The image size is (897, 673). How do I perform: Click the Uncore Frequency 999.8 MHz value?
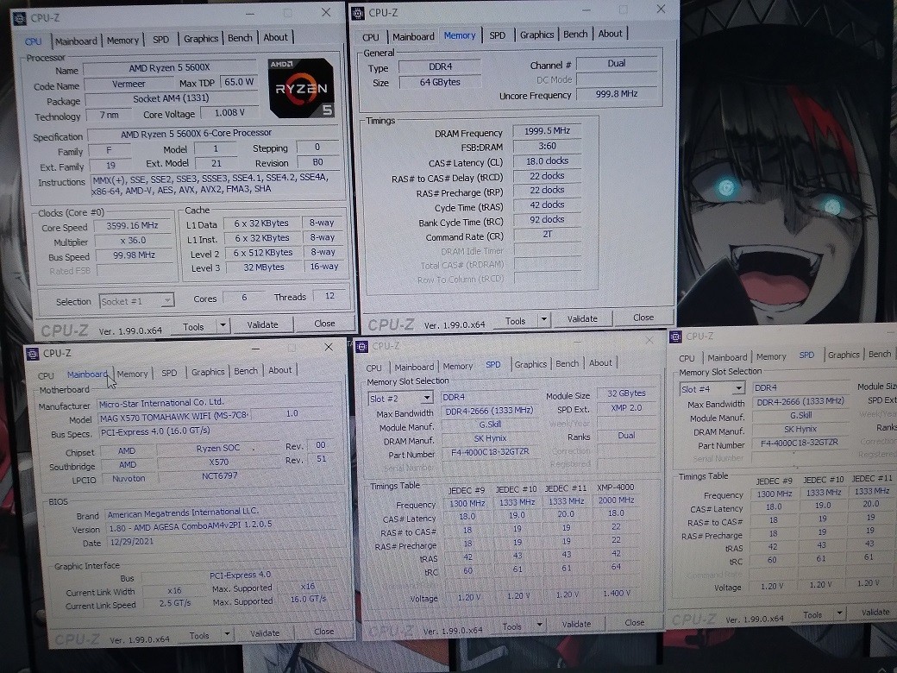[x=617, y=94]
